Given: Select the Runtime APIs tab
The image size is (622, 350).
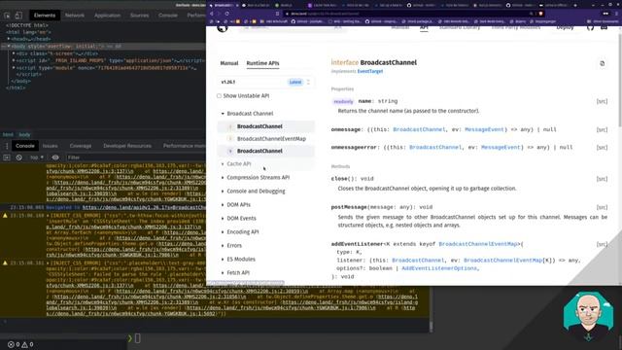Looking at the screenshot, I should coord(262,63).
